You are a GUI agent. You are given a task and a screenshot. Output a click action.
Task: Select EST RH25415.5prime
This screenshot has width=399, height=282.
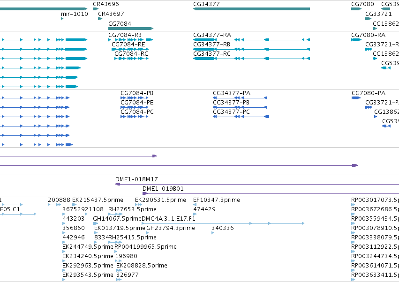coord(133,237)
